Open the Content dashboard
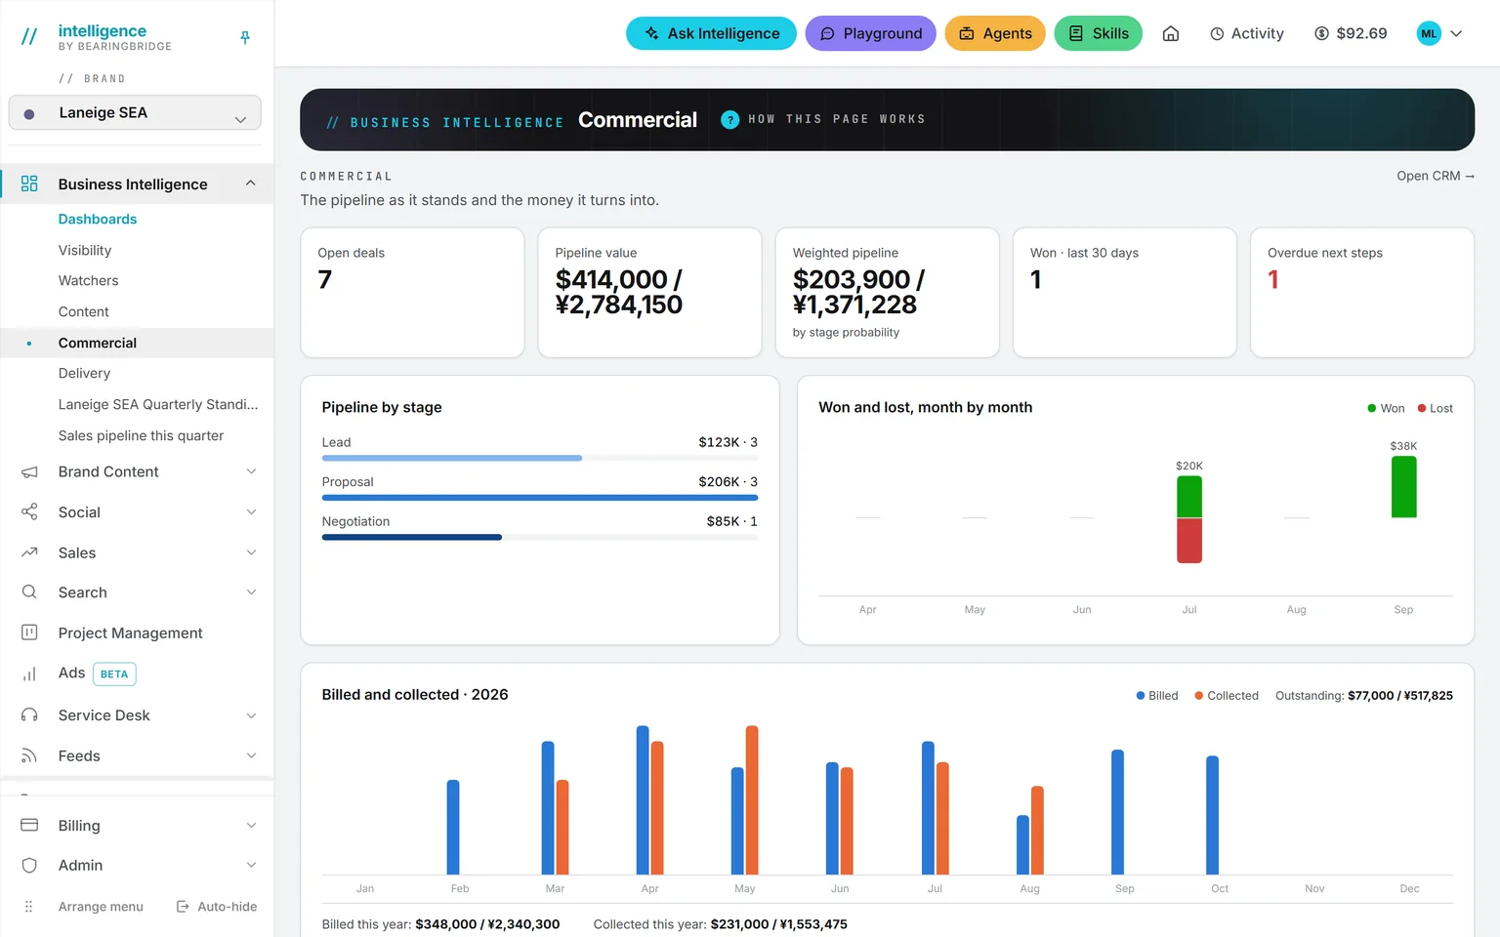The image size is (1500, 937). 83,311
